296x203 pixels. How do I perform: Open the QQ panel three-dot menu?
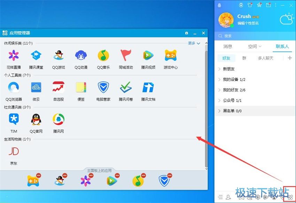(x=275, y=5)
